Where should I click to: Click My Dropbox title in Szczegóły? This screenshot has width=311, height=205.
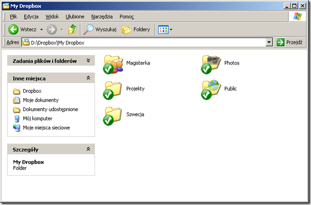28,162
